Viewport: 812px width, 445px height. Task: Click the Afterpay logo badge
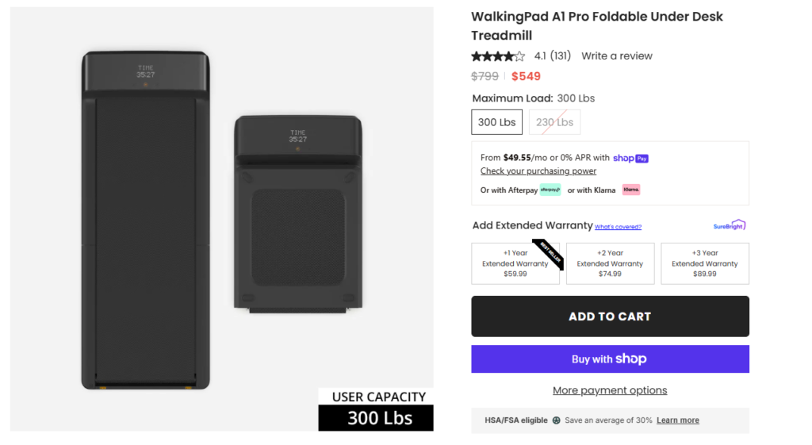[550, 190]
